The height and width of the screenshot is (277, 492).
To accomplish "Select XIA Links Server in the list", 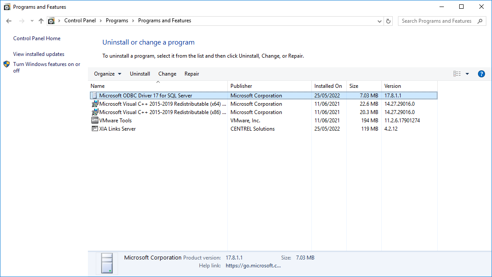I will [264, 129].
